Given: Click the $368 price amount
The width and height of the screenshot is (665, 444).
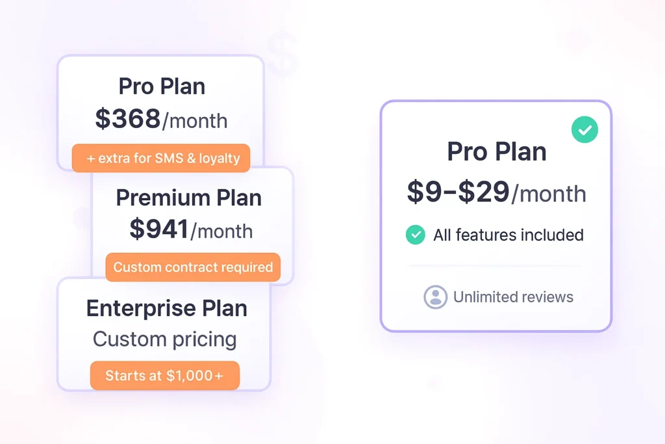Looking at the screenshot, I should click(128, 119).
